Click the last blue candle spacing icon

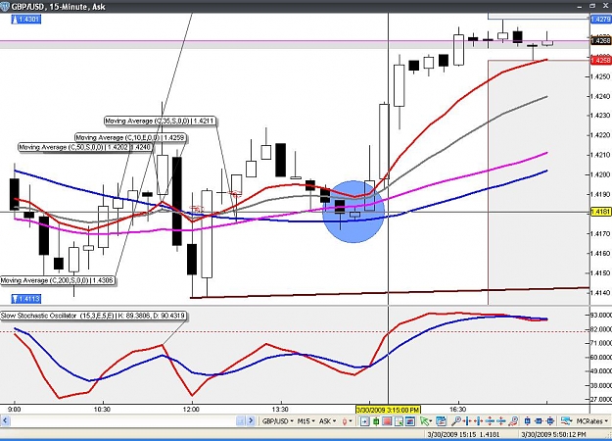tap(550, 421)
